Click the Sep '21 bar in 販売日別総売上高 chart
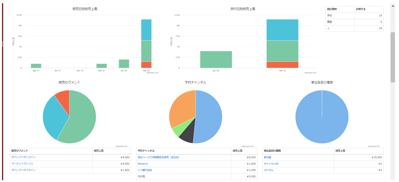The height and width of the screenshot is (182, 399). [36, 66]
